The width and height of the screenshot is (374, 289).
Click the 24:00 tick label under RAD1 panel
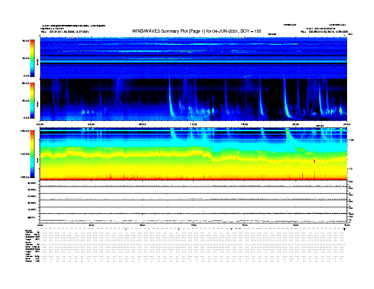click(x=347, y=124)
